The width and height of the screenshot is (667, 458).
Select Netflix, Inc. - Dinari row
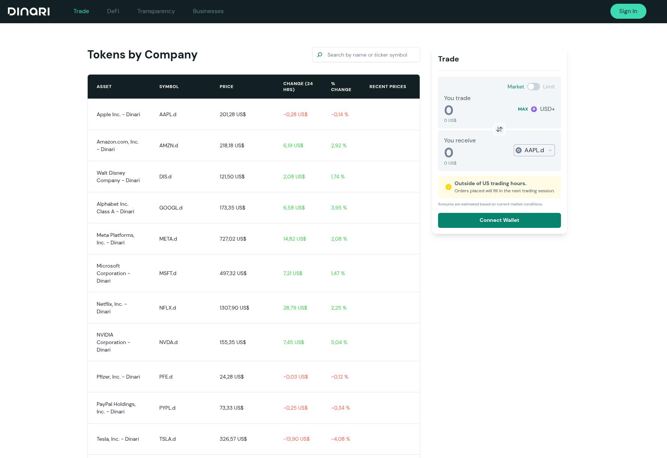click(x=254, y=308)
